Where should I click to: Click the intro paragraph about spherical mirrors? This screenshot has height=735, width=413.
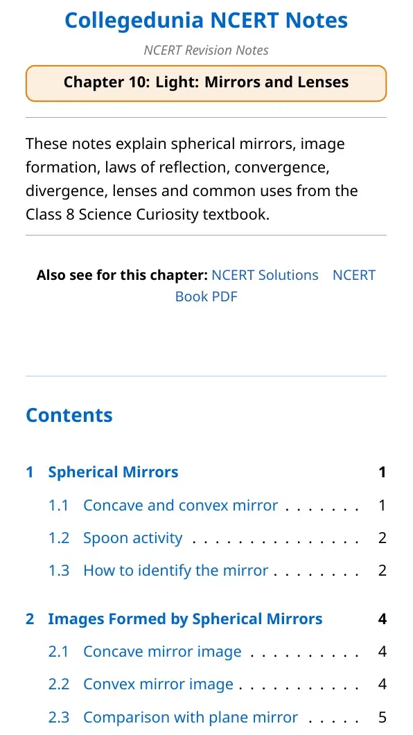(x=192, y=179)
